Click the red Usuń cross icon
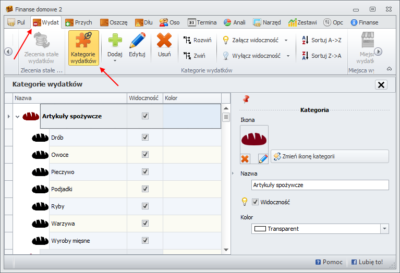The image size is (400, 273). [x=164, y=41]
